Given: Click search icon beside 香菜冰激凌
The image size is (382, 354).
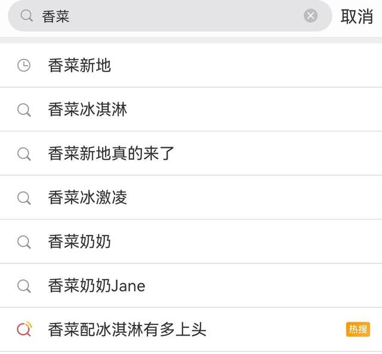Looking at the screenshot, I should coord(24,198).
